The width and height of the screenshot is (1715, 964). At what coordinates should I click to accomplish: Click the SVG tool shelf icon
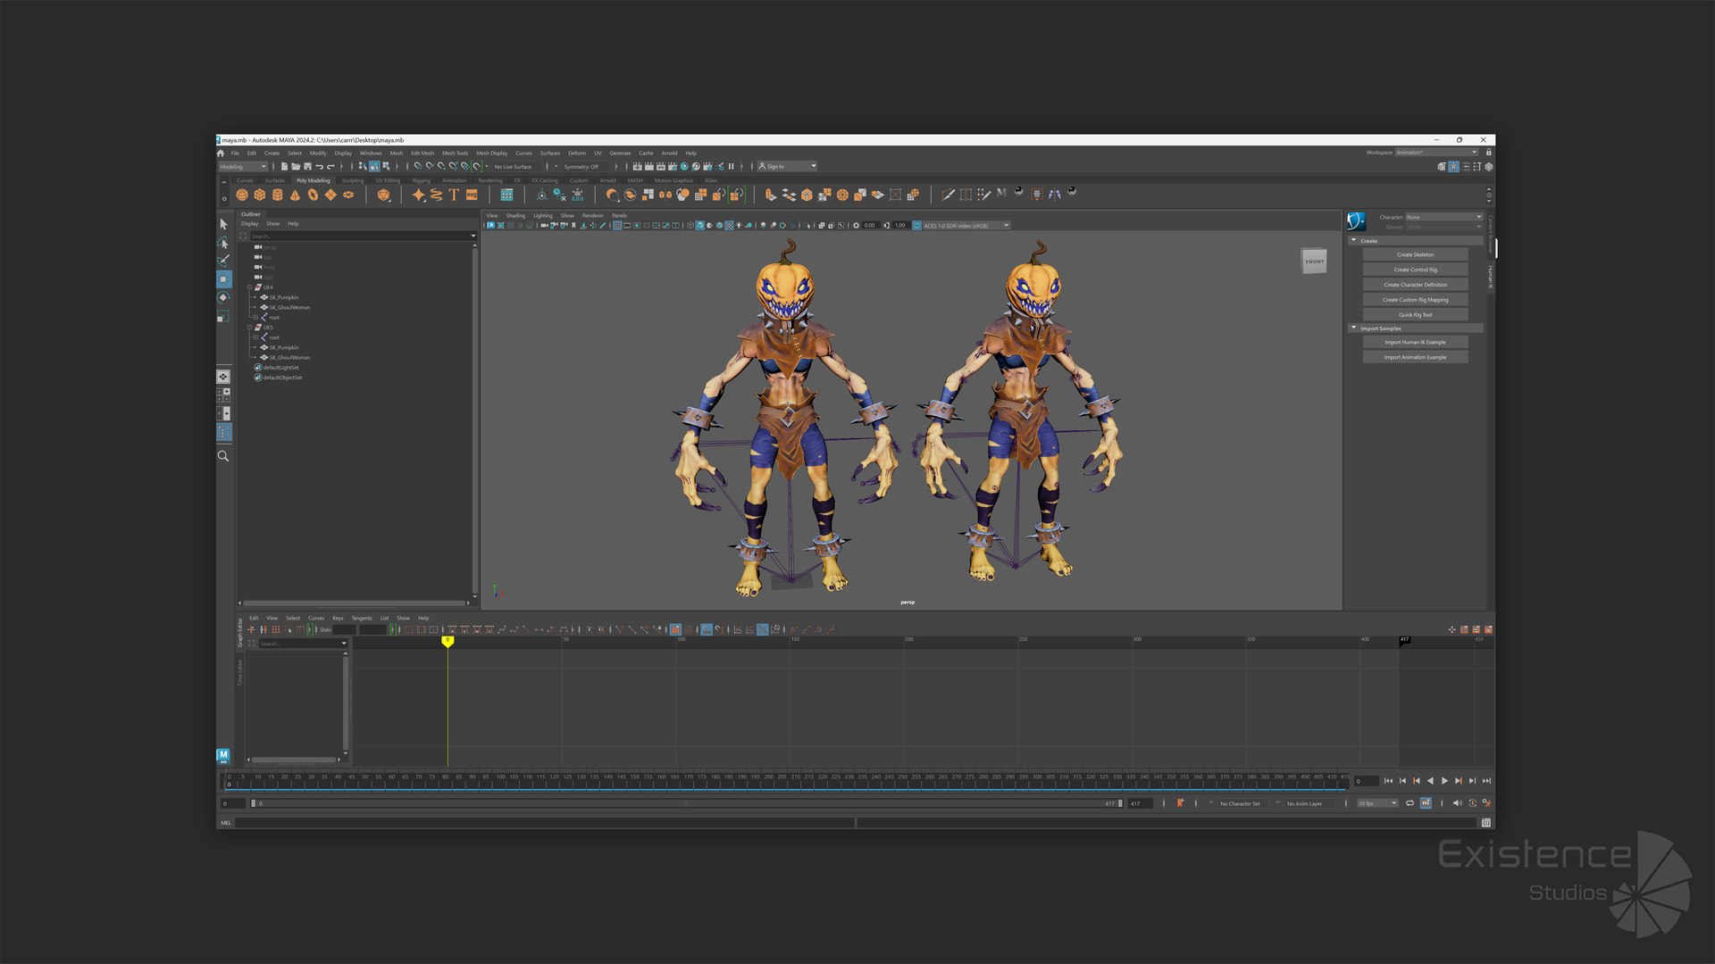click(472, 195)
